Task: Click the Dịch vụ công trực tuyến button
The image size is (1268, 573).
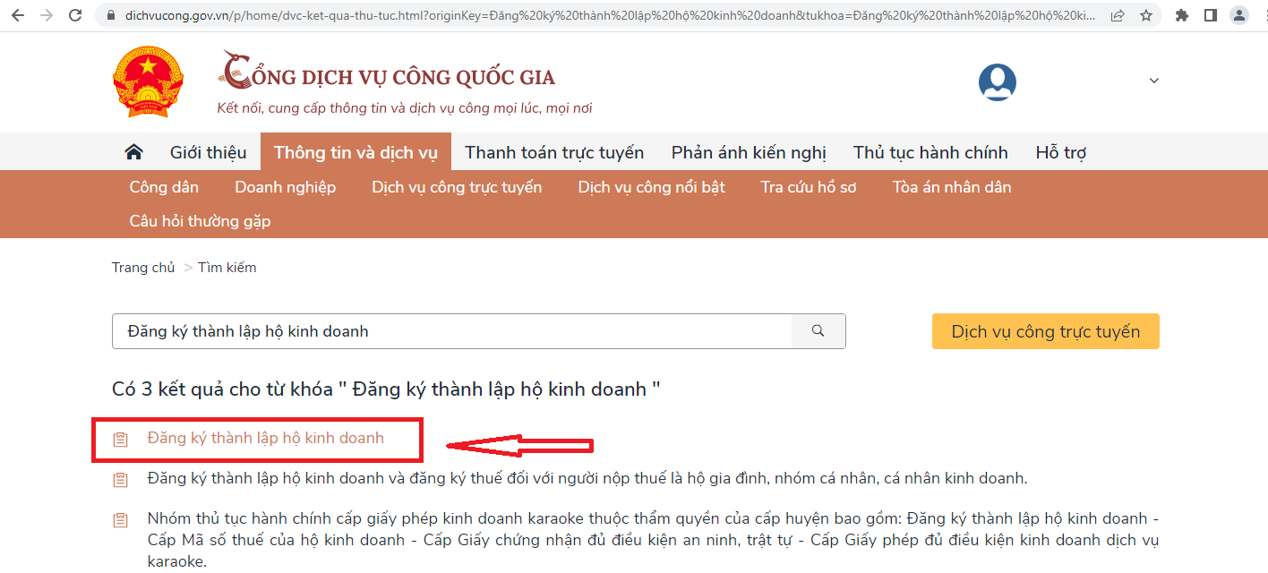Action: pyautogui.click(x=1045, y=331)
